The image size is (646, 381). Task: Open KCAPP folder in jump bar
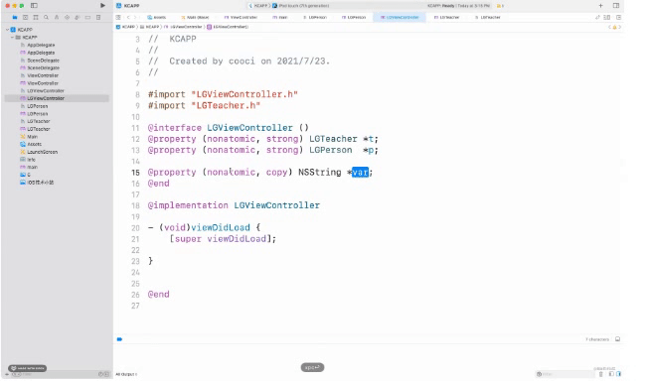click(149, 27)
